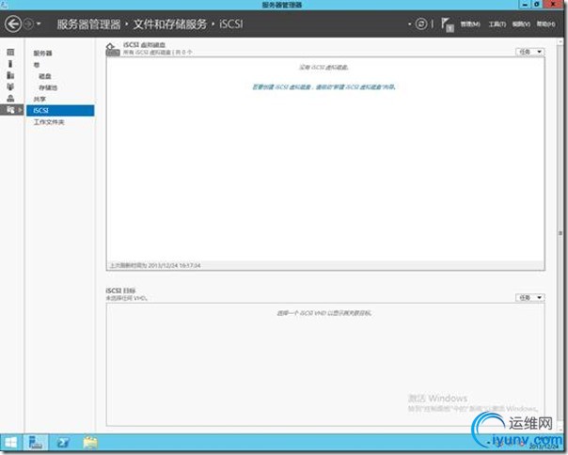The width and height of the screenshot is (568, 455).
Task: Select 存储池 under 卷
Action: coord(48,87)
